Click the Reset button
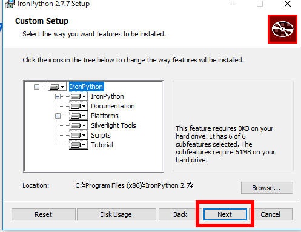301x232 pixels. (44, 214)
